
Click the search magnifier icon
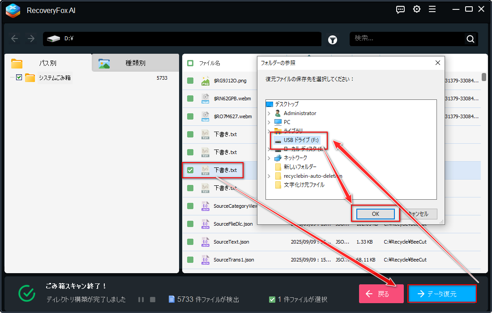(x=470, y=39)
